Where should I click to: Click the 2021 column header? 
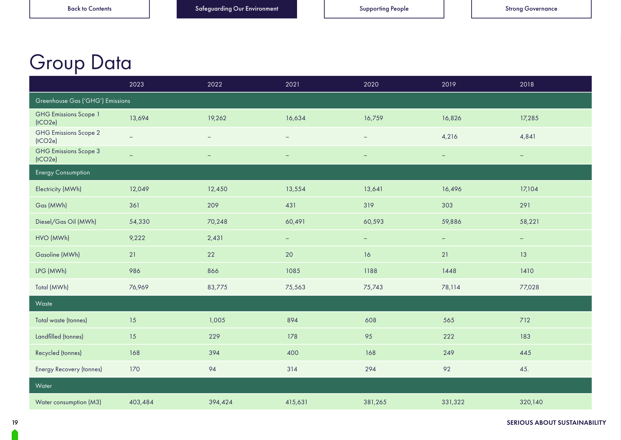click(292, 84)
